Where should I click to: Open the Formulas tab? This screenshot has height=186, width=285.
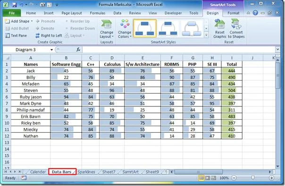pos(97,13)
